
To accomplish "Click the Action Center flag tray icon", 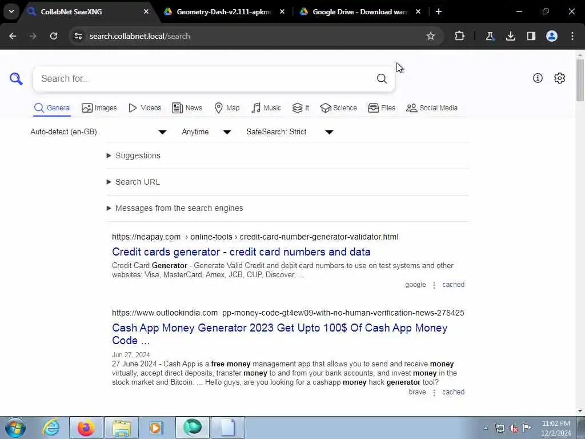I will pos(527,428).
